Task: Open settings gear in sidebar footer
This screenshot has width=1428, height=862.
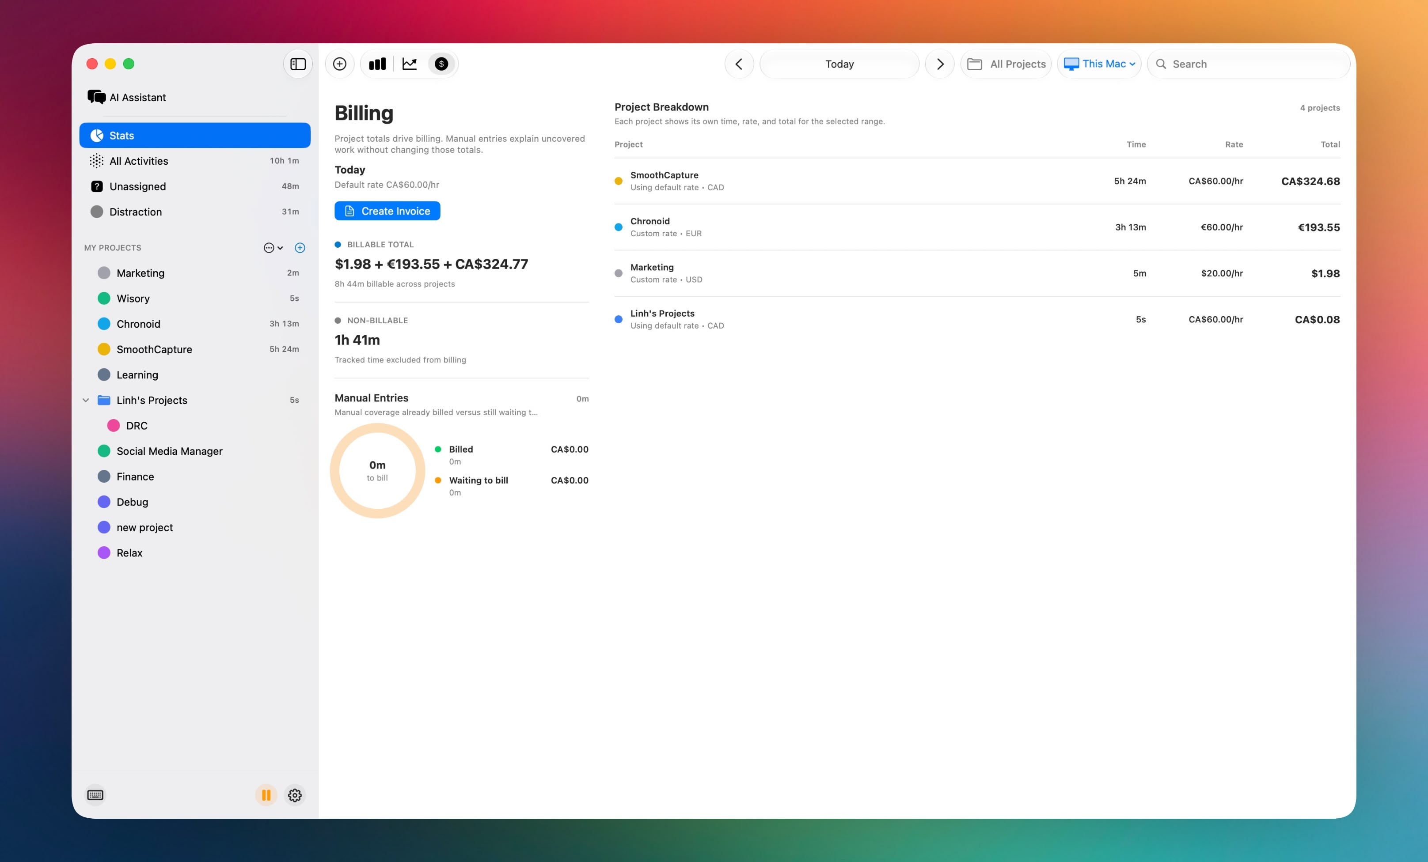Action: 295,795
